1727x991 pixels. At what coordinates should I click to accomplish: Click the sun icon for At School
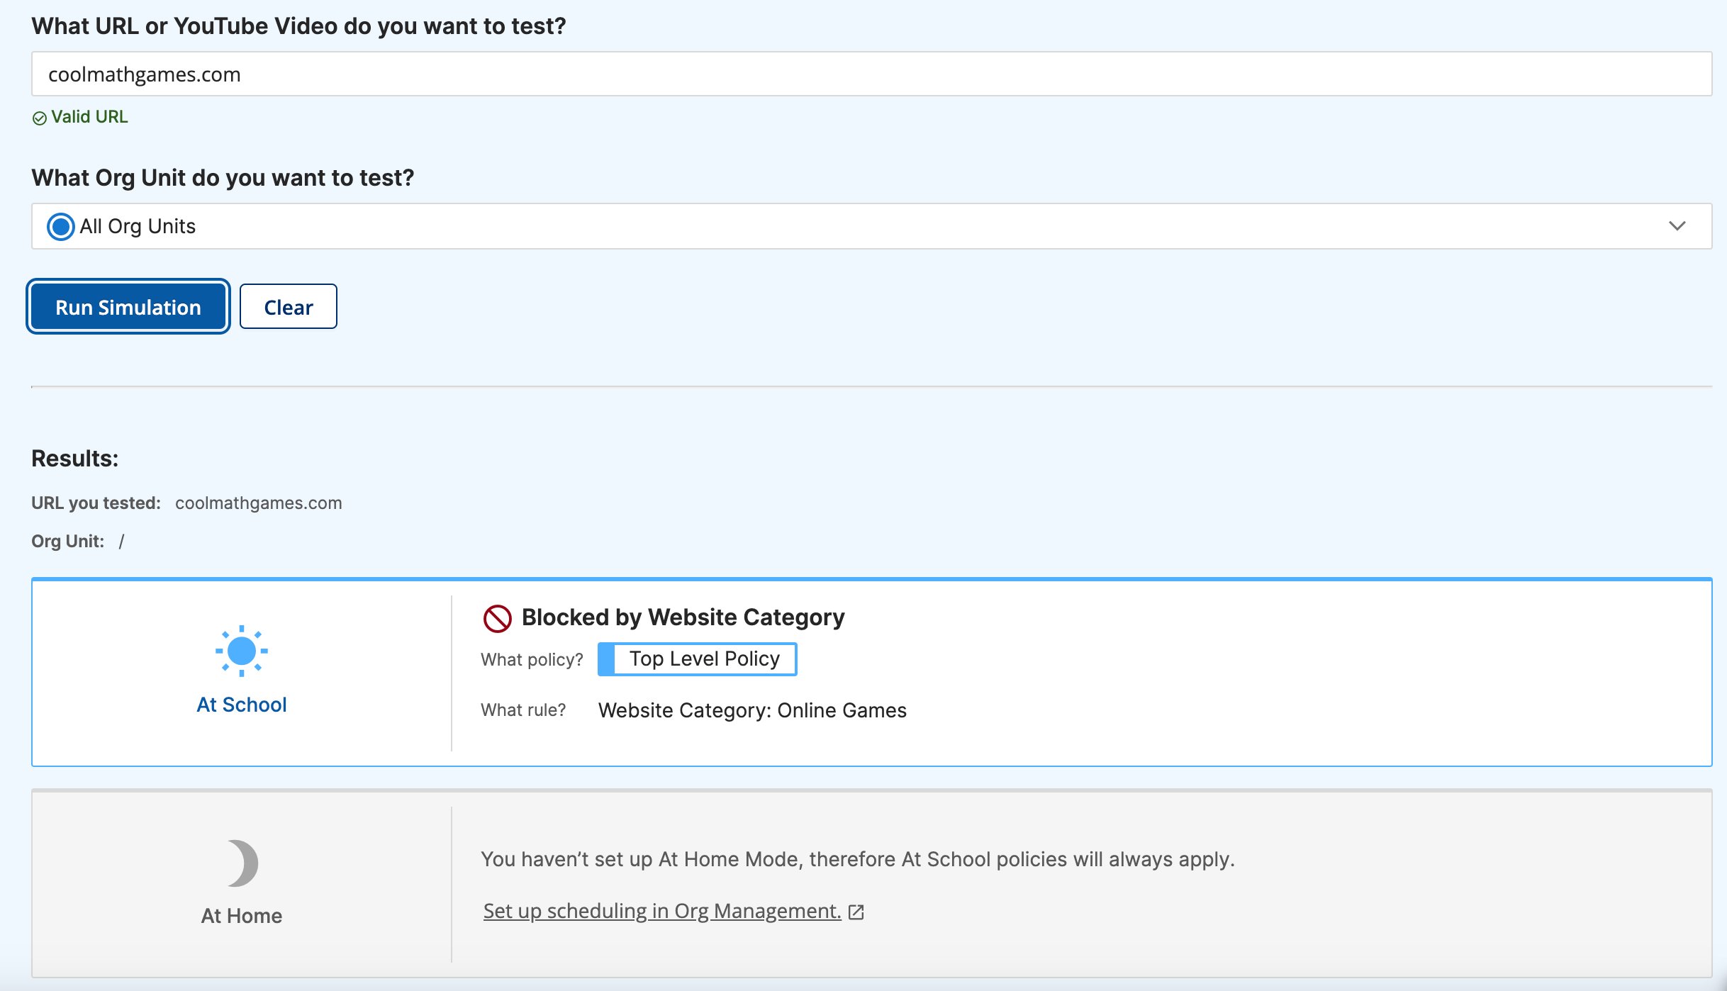click(x=242, y=651)
